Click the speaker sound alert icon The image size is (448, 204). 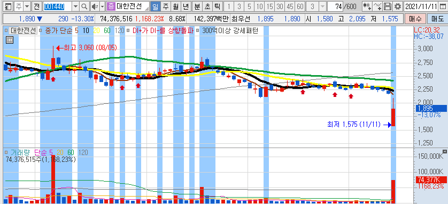[95, 6]
